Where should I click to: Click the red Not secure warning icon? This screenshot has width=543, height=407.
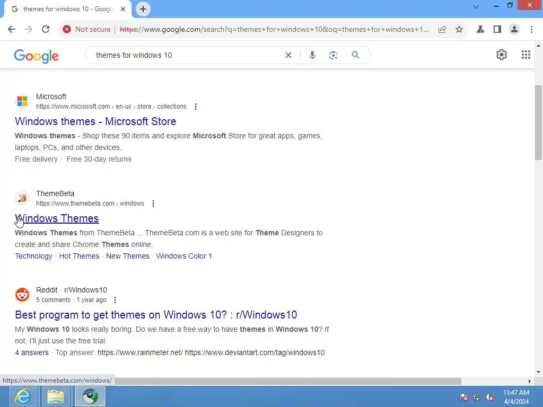(x=67, y=30)
